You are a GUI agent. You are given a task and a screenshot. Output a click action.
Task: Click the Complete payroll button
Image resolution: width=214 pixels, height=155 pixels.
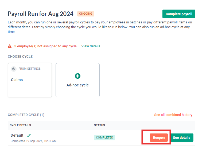point(178,14)
